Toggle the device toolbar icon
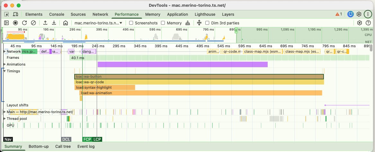 (15, 14)
